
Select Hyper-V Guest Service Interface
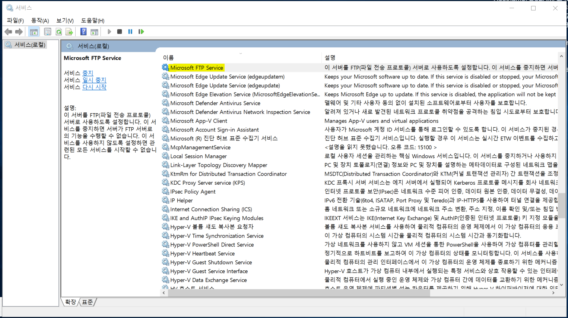tap(209, 271)
